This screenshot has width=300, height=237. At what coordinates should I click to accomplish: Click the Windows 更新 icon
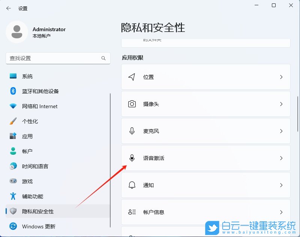[x=13, y=226]
